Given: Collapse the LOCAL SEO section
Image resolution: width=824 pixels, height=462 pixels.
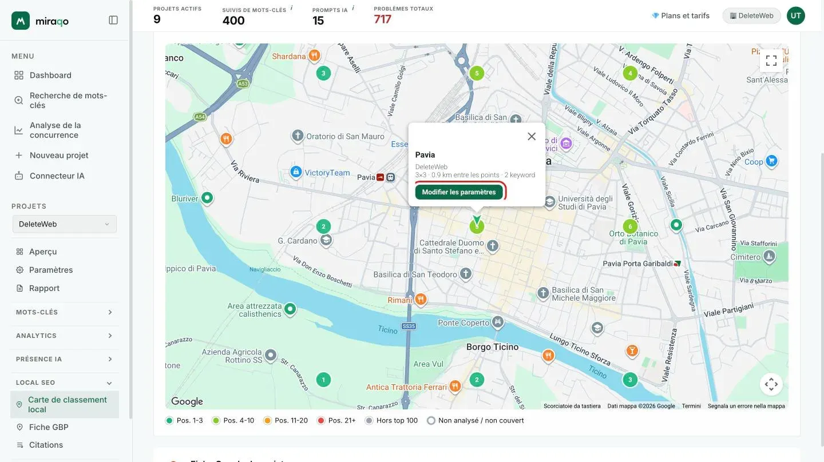Looking at the screenshot, I should pos(65,383).
